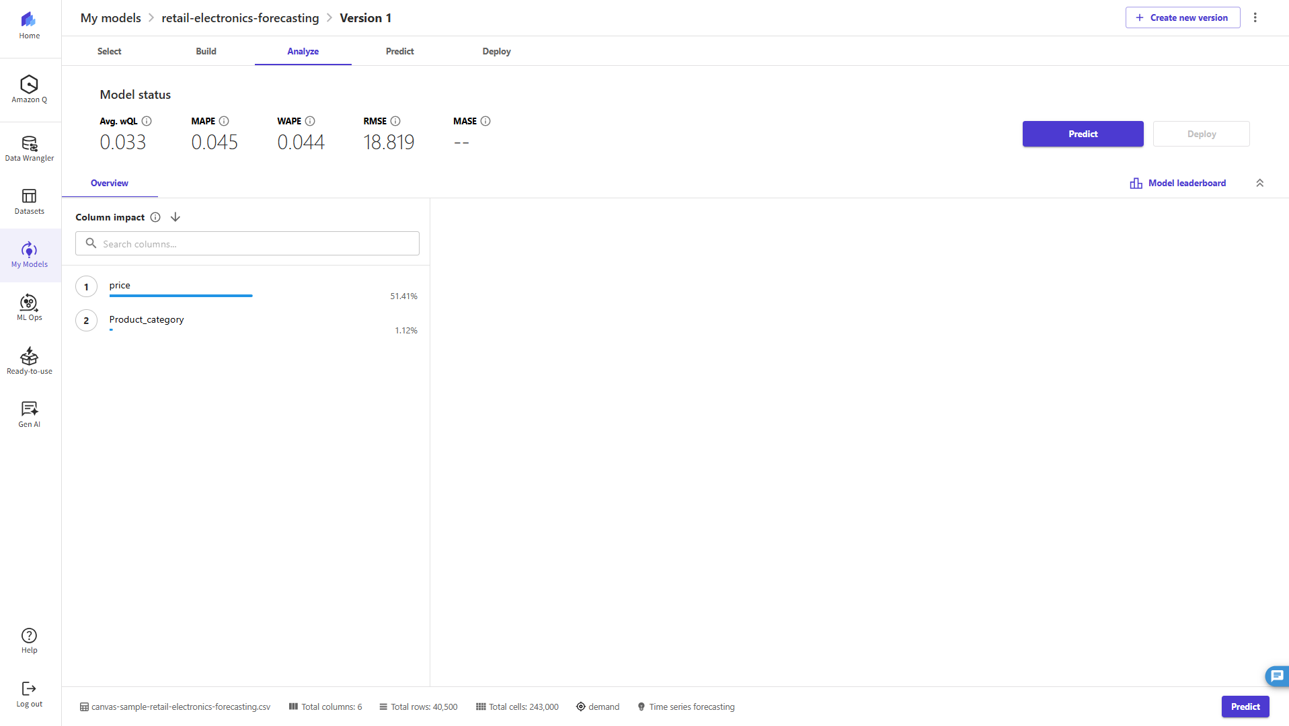Open the chat bubble in the corner
Screen dimensions: 1289x726
coord(1276,676)
